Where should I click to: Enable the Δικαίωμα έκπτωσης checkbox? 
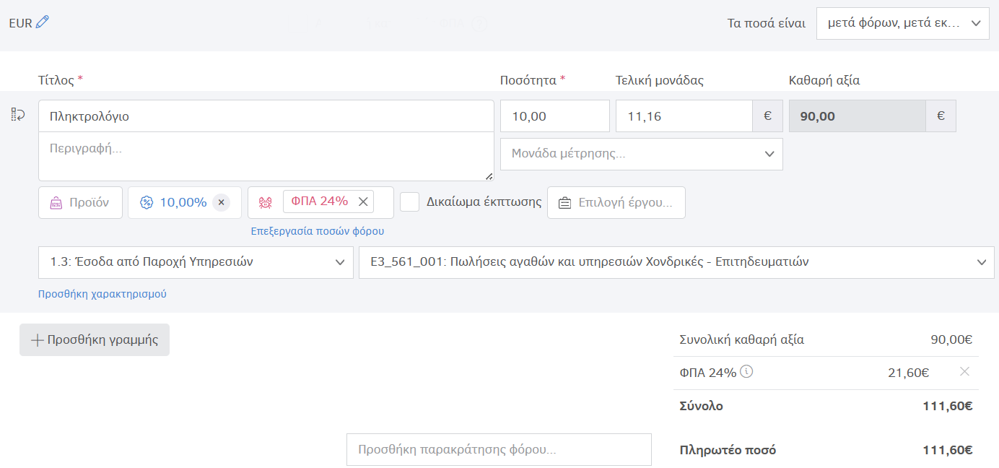tap(409, 202)
